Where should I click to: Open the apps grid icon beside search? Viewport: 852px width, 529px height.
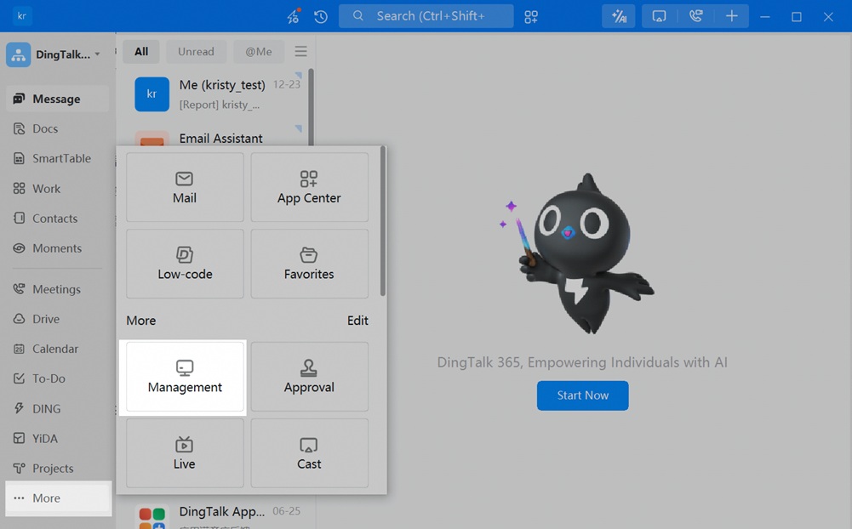coord(531,16)
